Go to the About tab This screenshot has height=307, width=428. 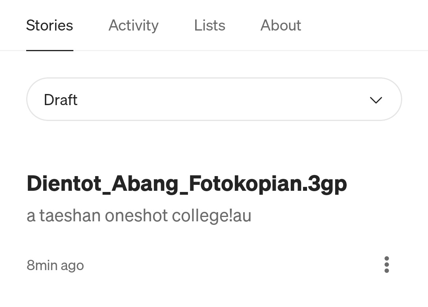click(x=280, y=25)
